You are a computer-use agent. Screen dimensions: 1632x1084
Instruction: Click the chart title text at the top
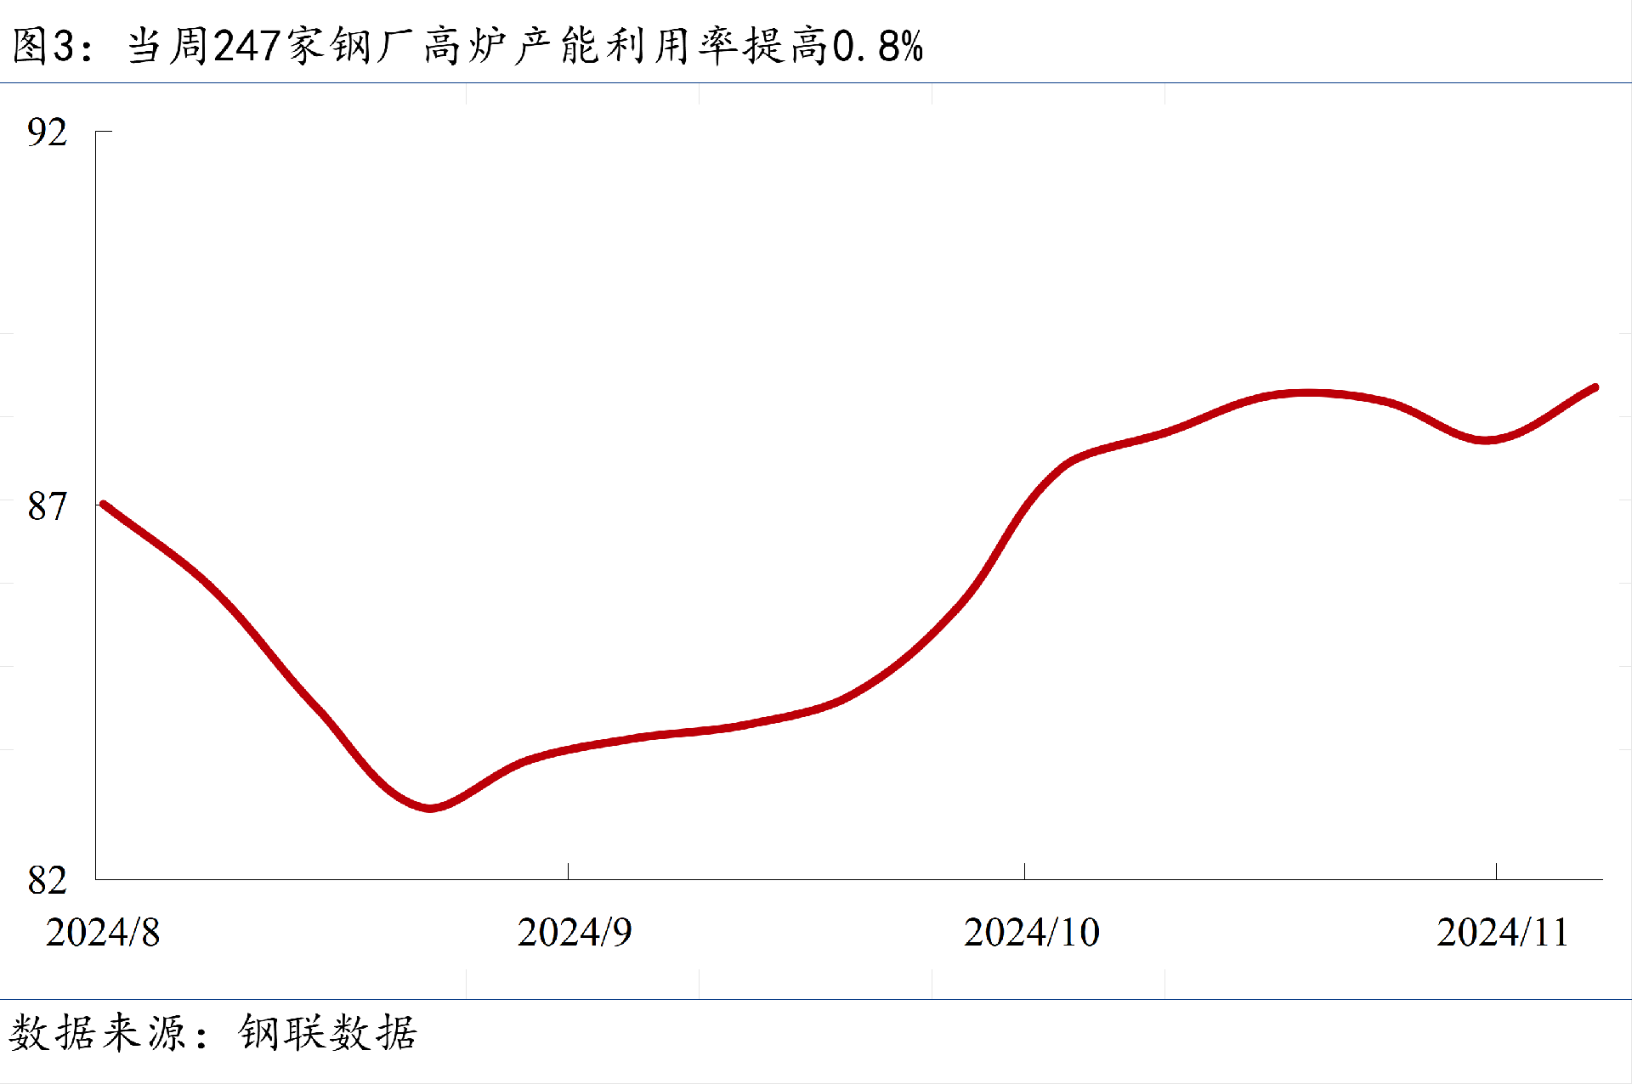click(x=467, y=46)
